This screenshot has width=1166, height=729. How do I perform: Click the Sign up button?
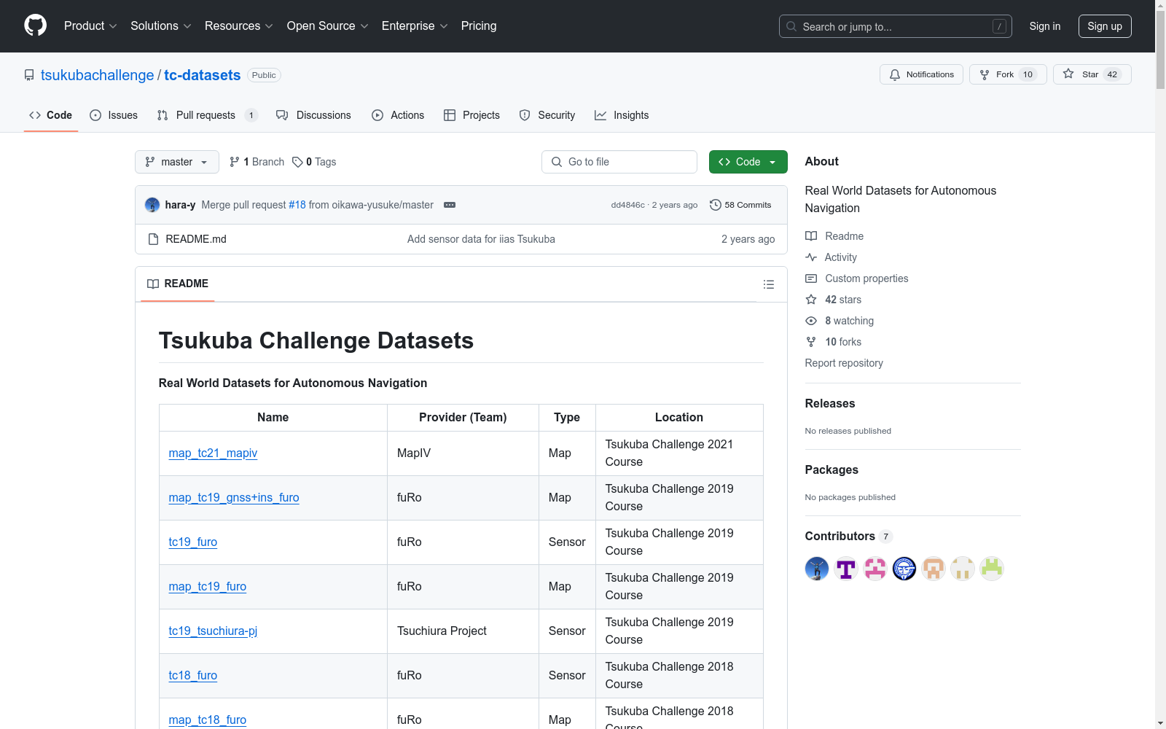1105,26
